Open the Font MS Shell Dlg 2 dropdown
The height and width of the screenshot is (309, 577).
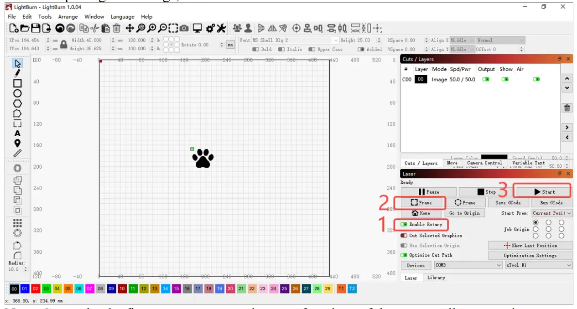coord(296,40)
